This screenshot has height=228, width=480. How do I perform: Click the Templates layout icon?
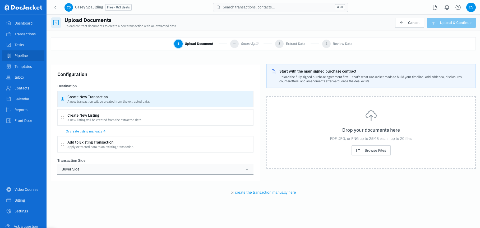point(9,66)
